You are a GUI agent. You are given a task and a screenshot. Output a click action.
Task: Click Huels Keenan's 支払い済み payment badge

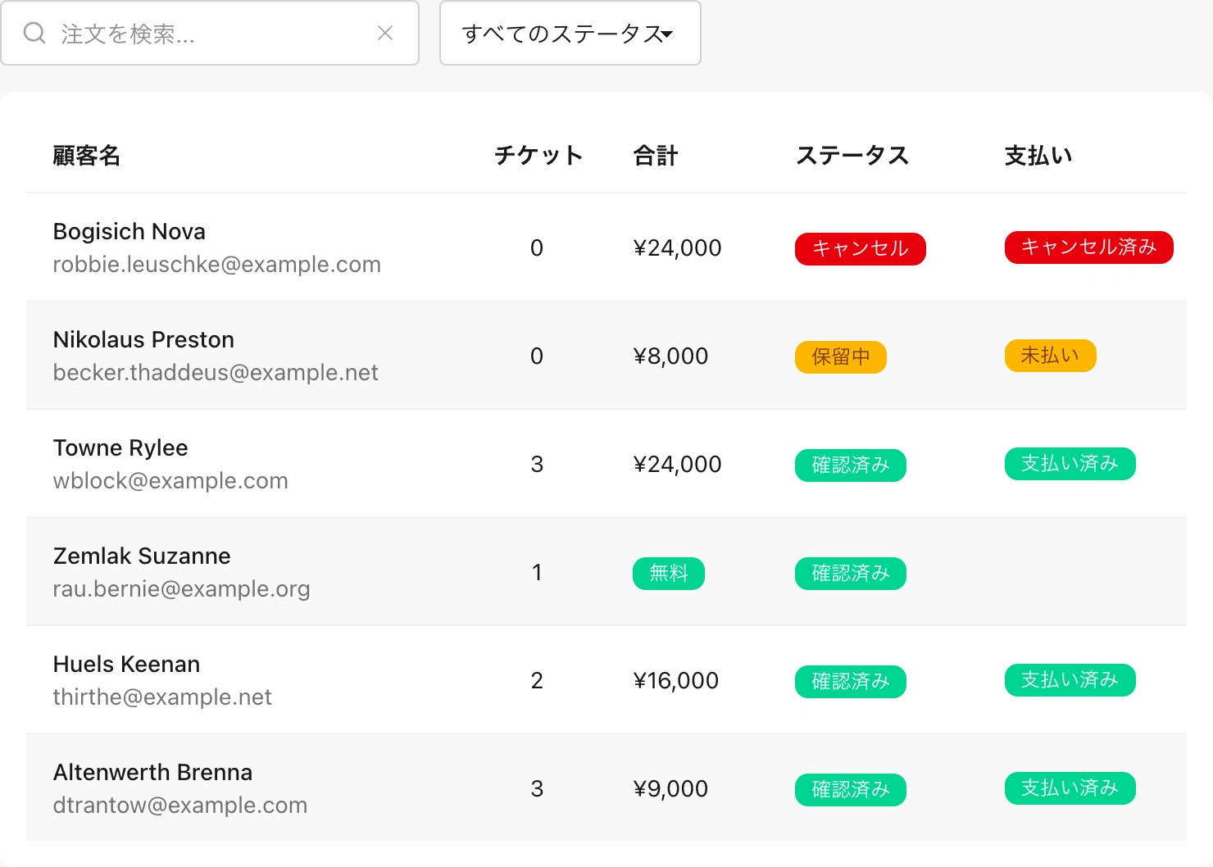click(1070, 680)
